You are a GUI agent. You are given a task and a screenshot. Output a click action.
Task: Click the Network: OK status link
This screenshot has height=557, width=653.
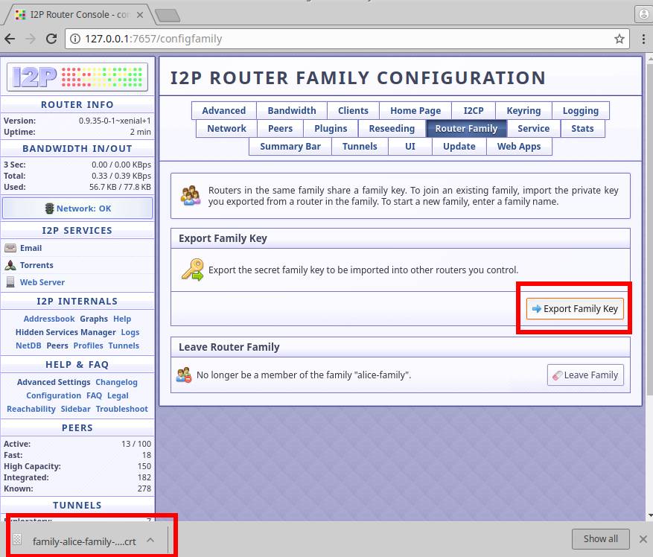(83, 209)
